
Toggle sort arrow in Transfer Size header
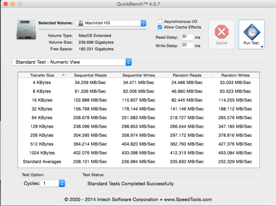(63, 75)
